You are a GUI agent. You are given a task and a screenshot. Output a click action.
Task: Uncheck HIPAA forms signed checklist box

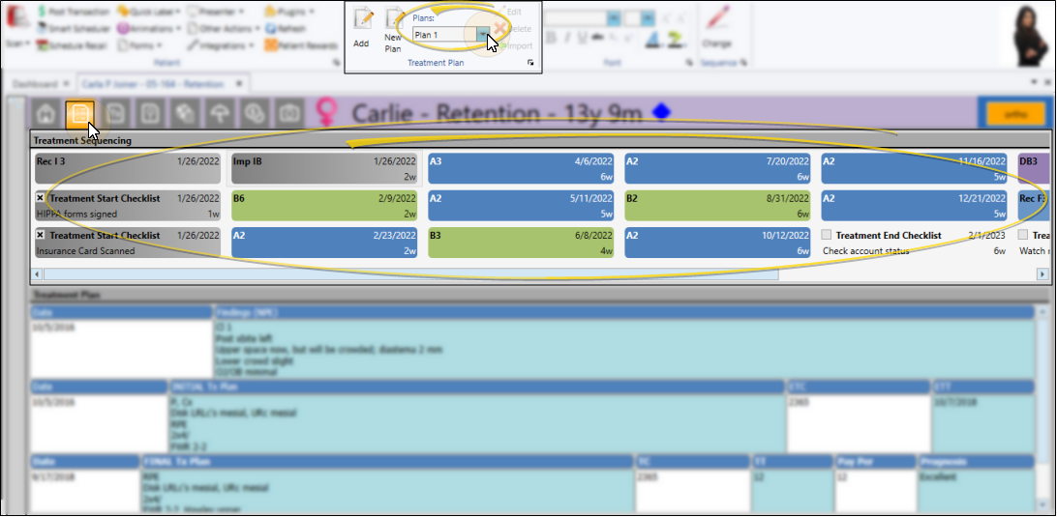[x=41, y=198]
